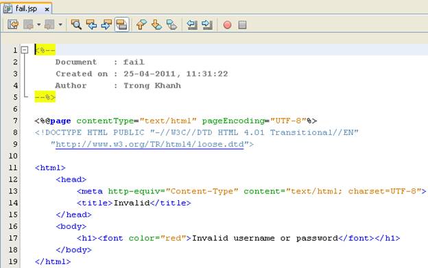This screenshot has height=268, width=428.
Task: Click the 'Created on' date line text
Action: click(142, 74)
